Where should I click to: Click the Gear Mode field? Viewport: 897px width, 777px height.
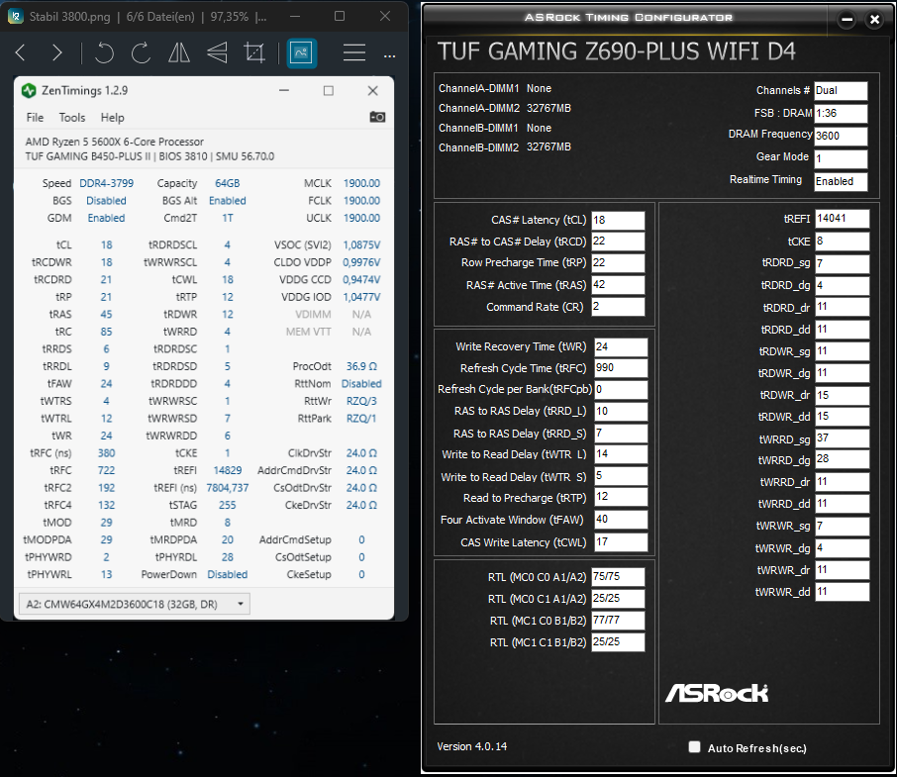pyautogui.click(x=841, y=158)
